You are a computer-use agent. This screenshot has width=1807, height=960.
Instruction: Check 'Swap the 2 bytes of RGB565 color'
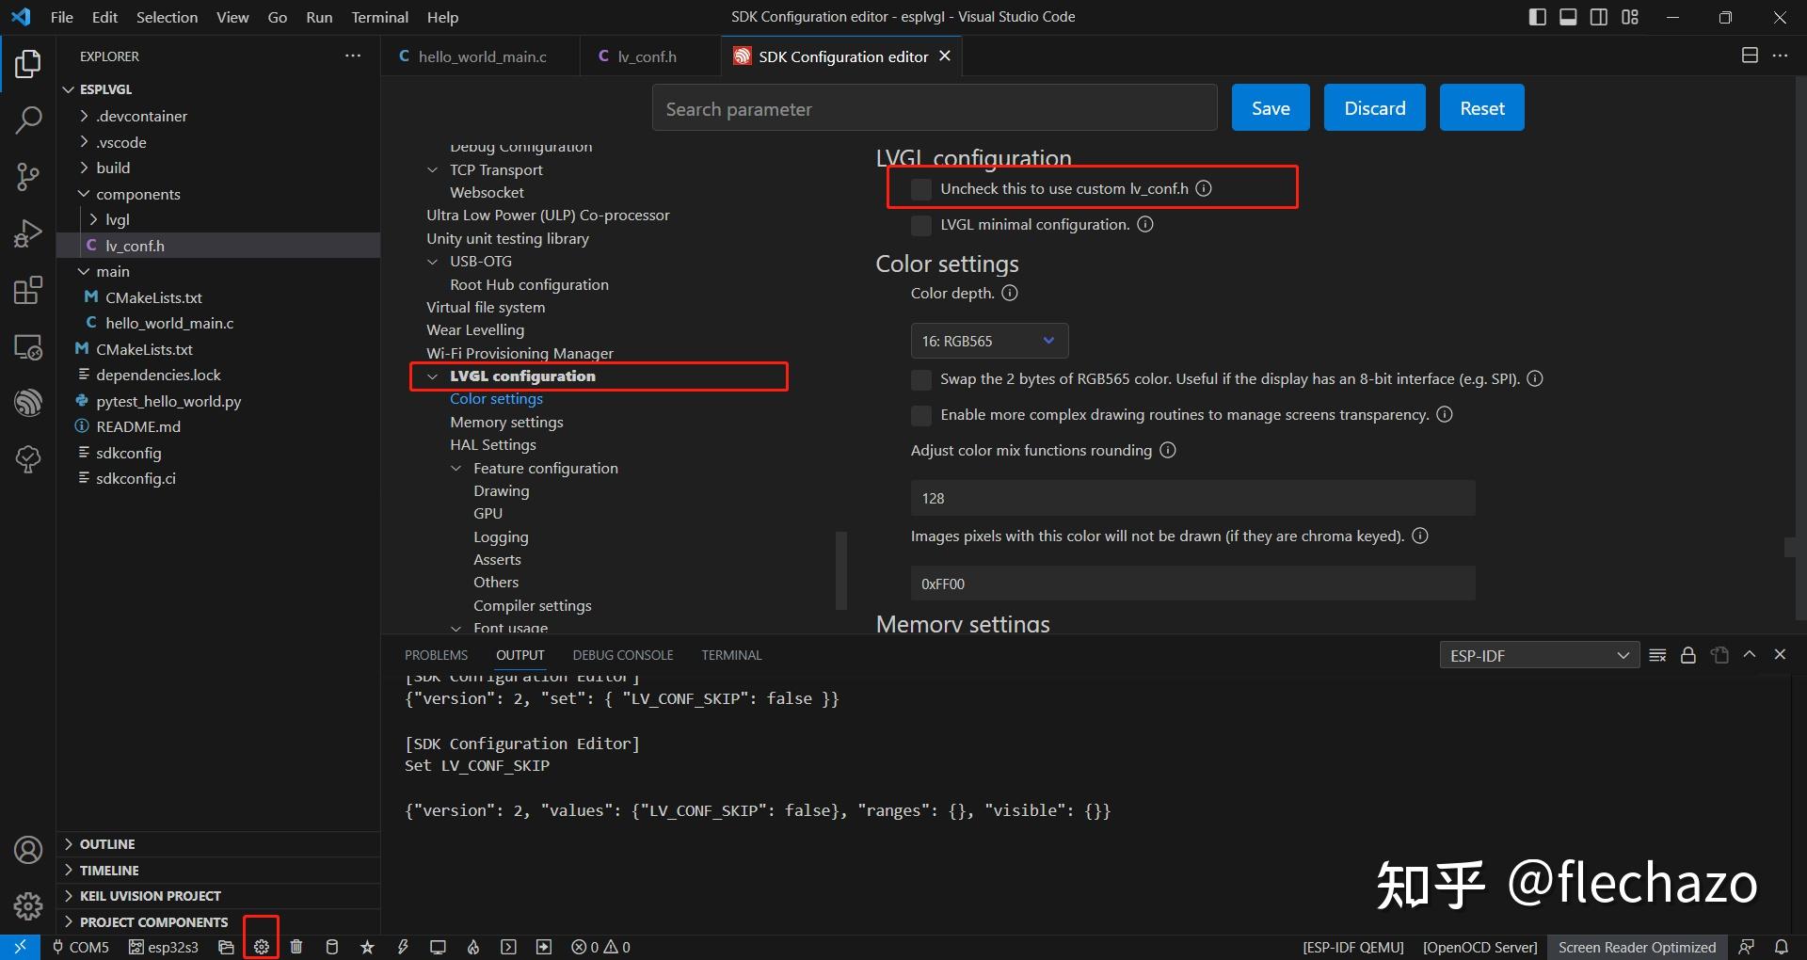point(921,379)
